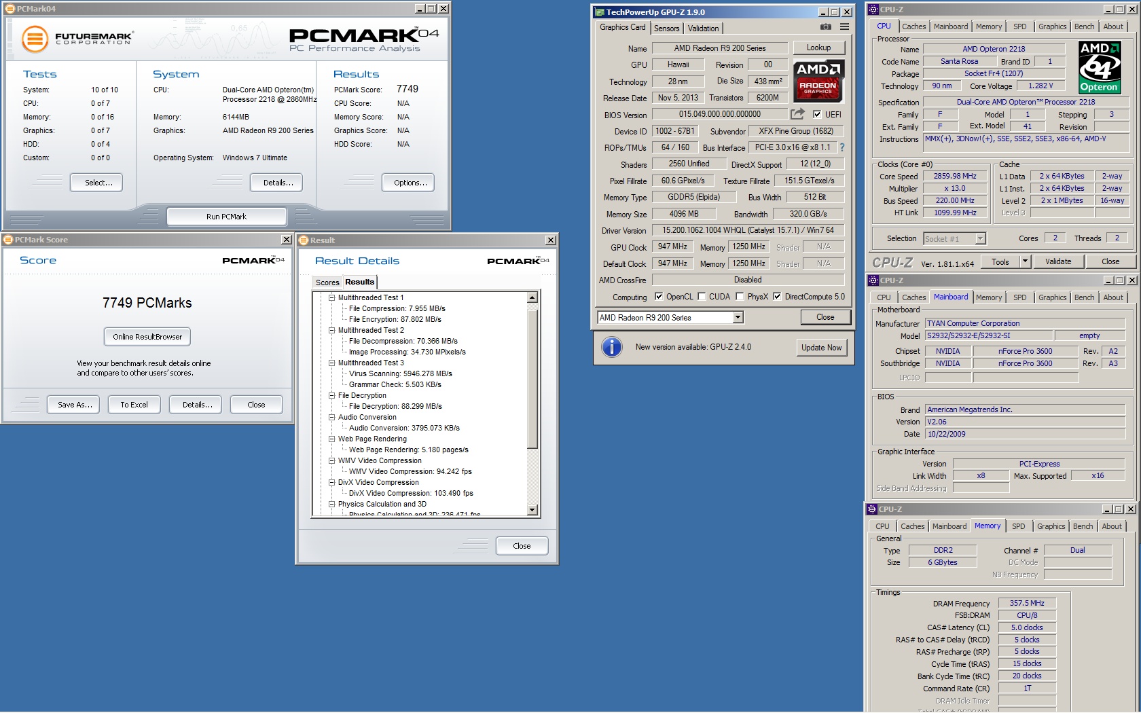The image size is (1141, 713).
Task: Collapse Multithreaded Test 3 tree node
Action: click(x=332, y=363)
